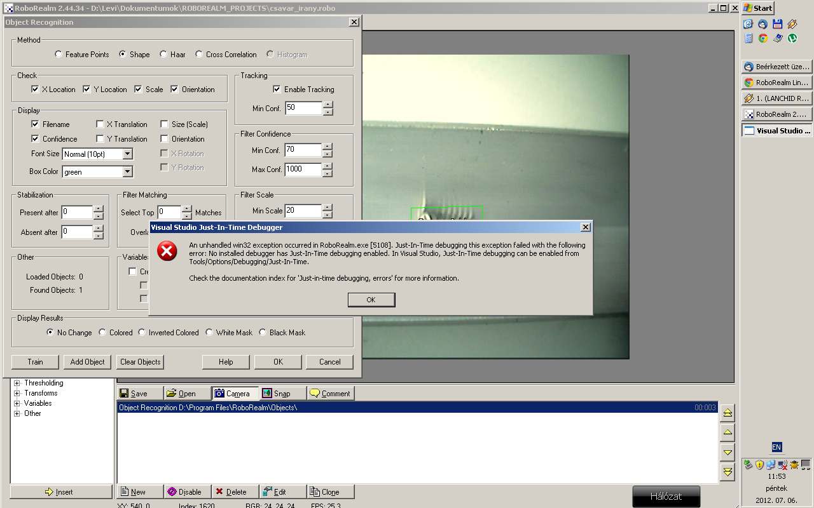Open the Clone module button
Viewport: 814px width, 508px height.
pos(330,492)
